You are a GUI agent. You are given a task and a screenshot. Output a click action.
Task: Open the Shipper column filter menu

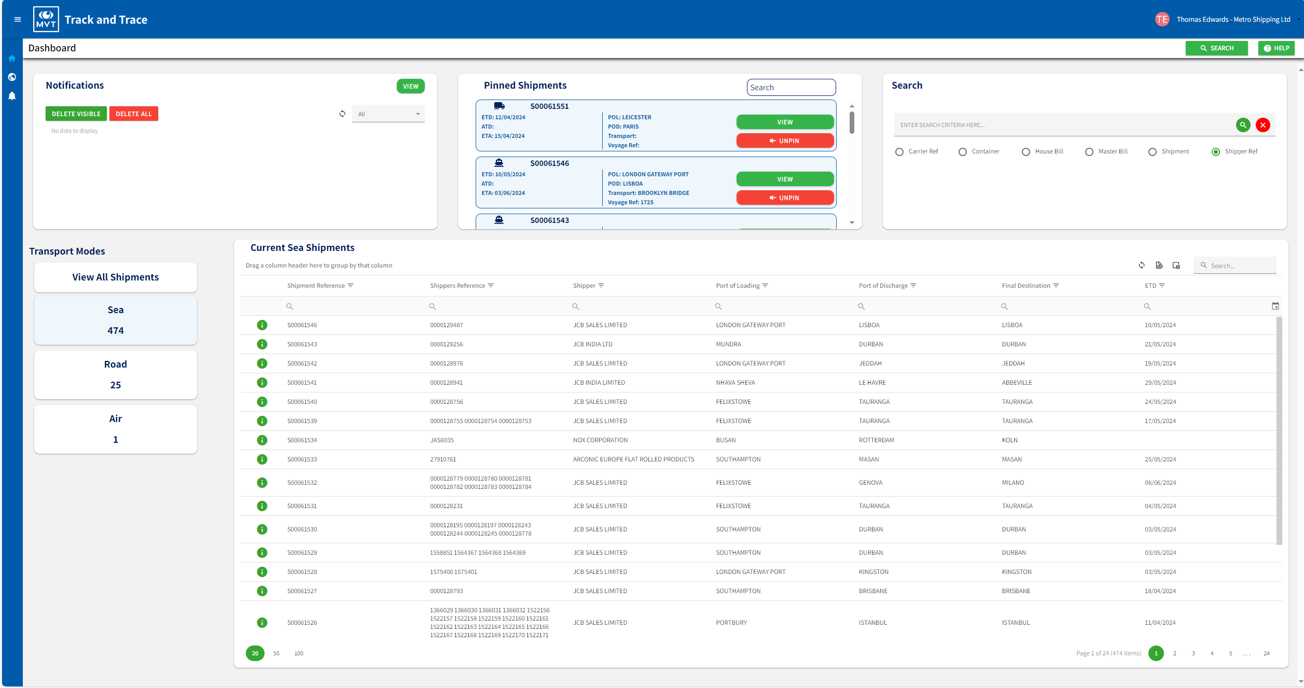(x=602, y=286)
